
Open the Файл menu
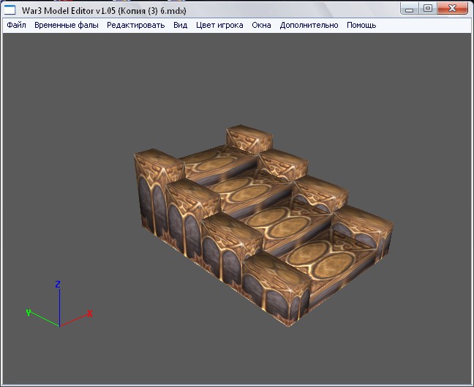click(16, 25)
